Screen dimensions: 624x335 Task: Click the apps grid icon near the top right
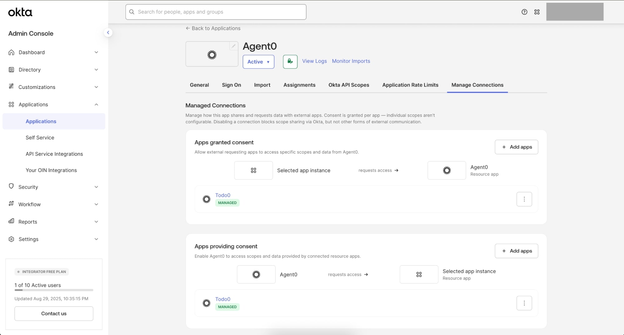pos(537,12)
